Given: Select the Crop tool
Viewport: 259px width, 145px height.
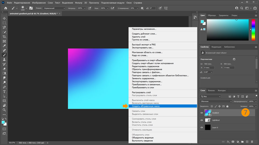Looking at the screenshot, I should pyautogui.click(x=4, y=37).
